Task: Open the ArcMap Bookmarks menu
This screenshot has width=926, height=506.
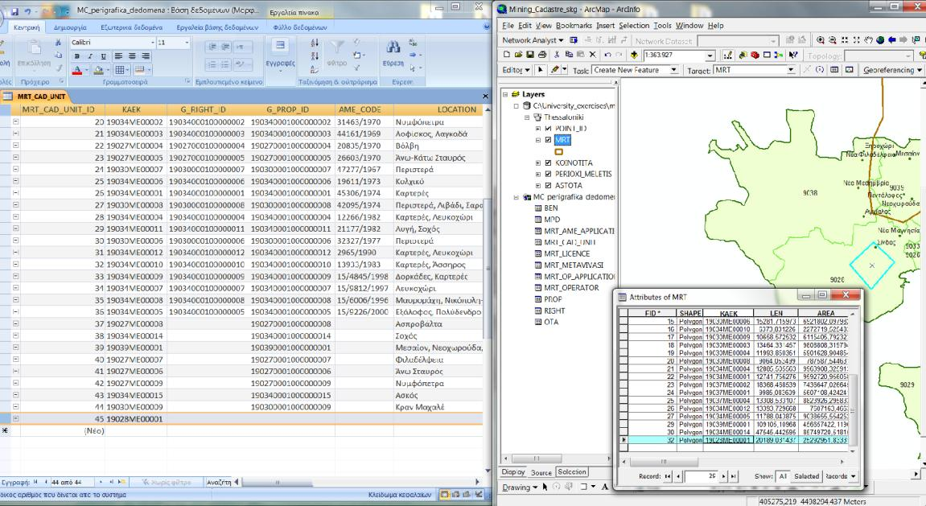Action: pos(574,26)
